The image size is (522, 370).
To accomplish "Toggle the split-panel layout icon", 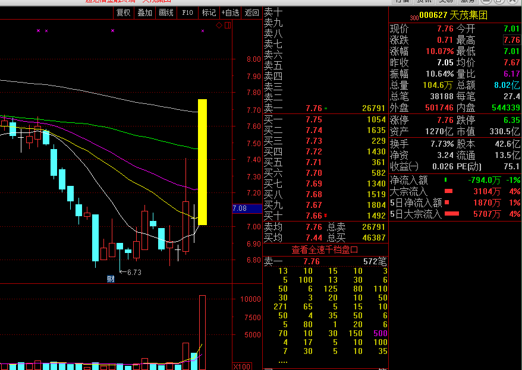I will [x=228, y=26].
